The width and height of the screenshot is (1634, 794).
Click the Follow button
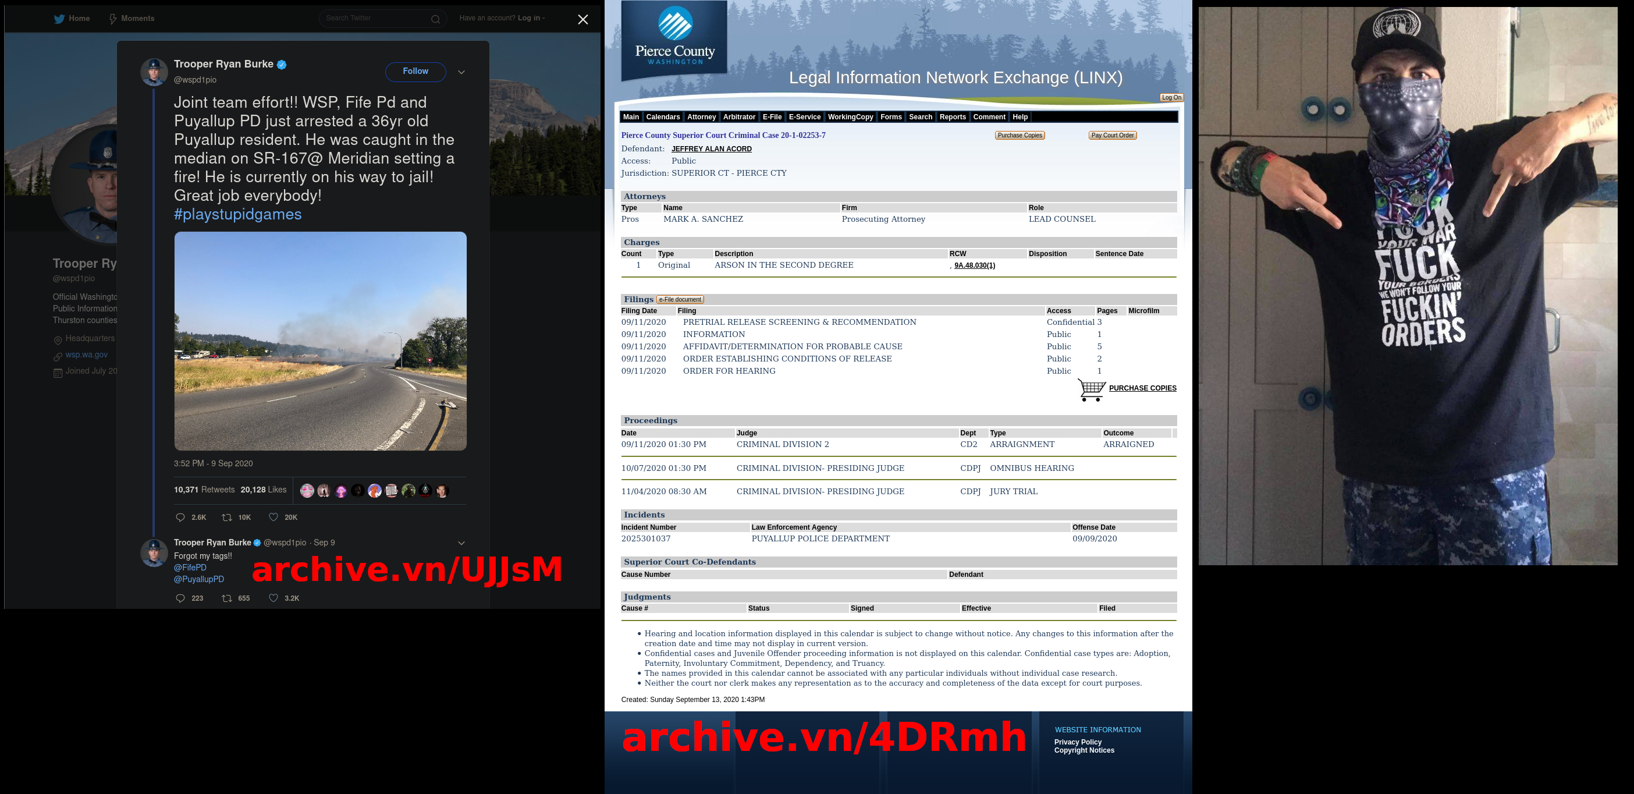[415, 72]
